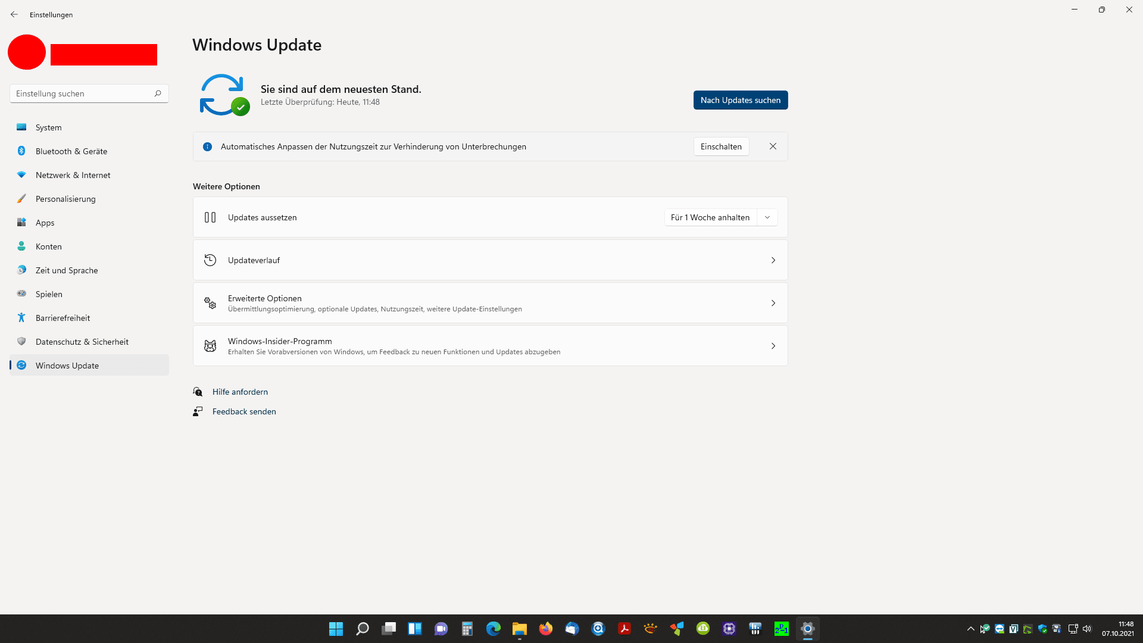1143x643 pixels.
Task: Click the Feedback senden link
Action: pos(244,411)
